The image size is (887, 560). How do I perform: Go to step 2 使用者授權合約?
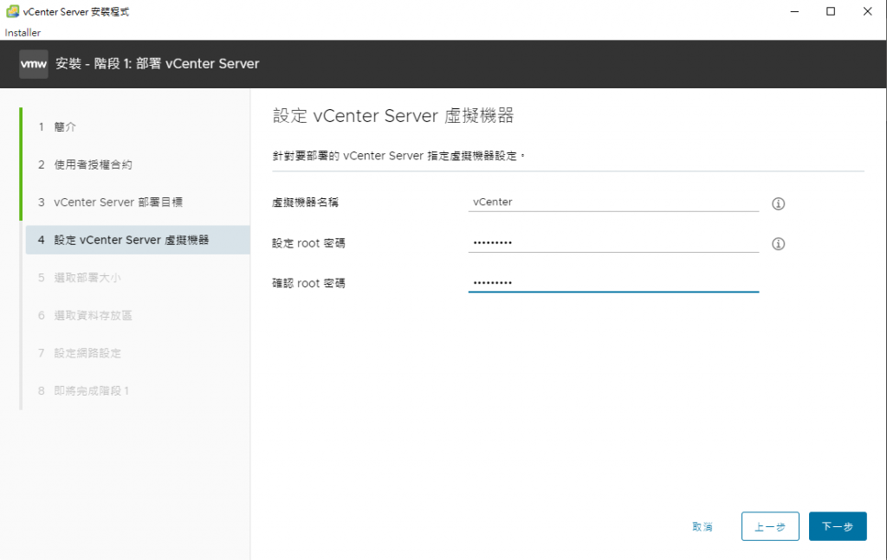pyautogui.click(x=85, y=164)
